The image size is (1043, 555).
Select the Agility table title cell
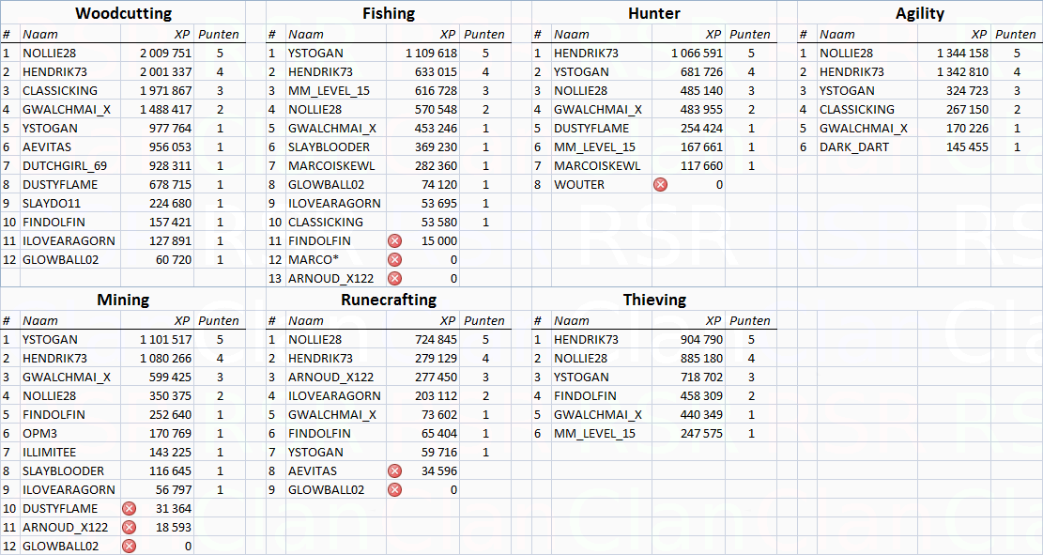(920, 13)
